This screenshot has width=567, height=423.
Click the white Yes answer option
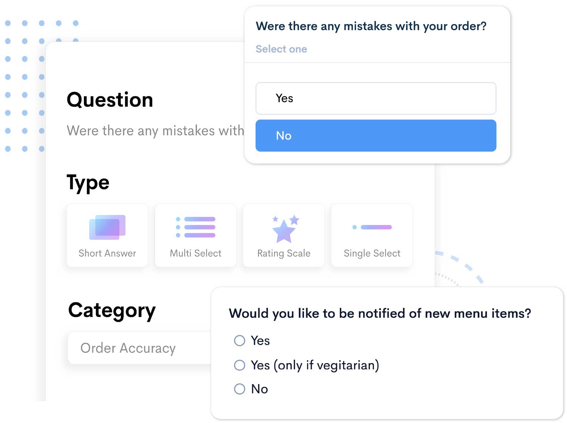pyautogui.click(x=376, y=99)
